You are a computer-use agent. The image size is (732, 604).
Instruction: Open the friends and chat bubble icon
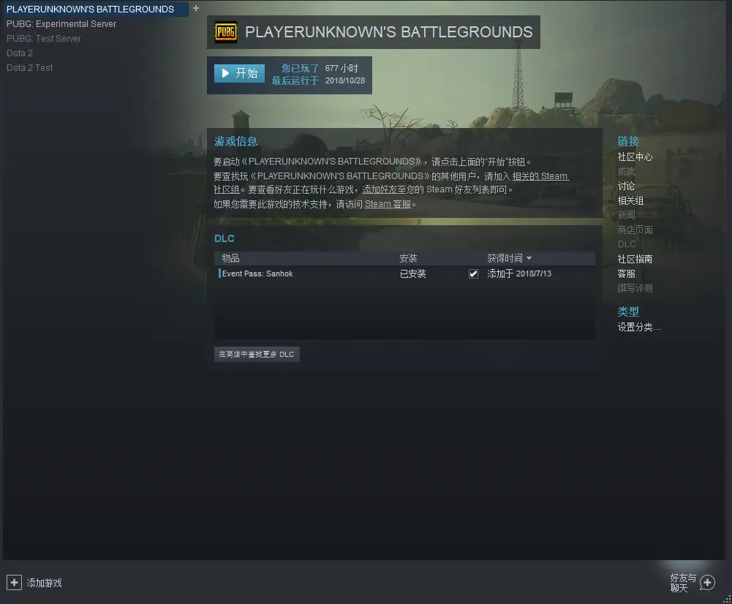tap(707, 583)
